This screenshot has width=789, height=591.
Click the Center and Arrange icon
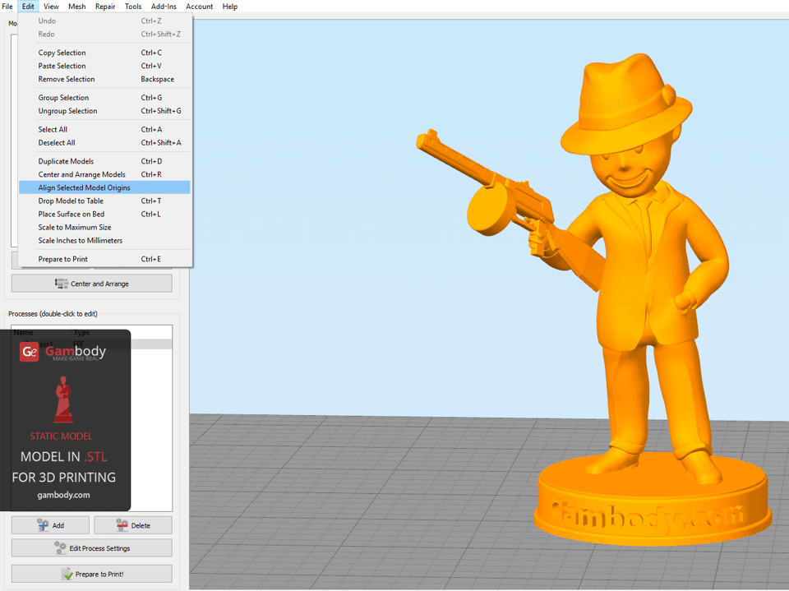(62, 283)
